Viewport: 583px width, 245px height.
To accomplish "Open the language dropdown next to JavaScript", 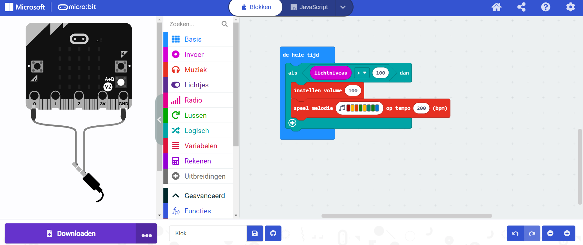I will 343,7.
